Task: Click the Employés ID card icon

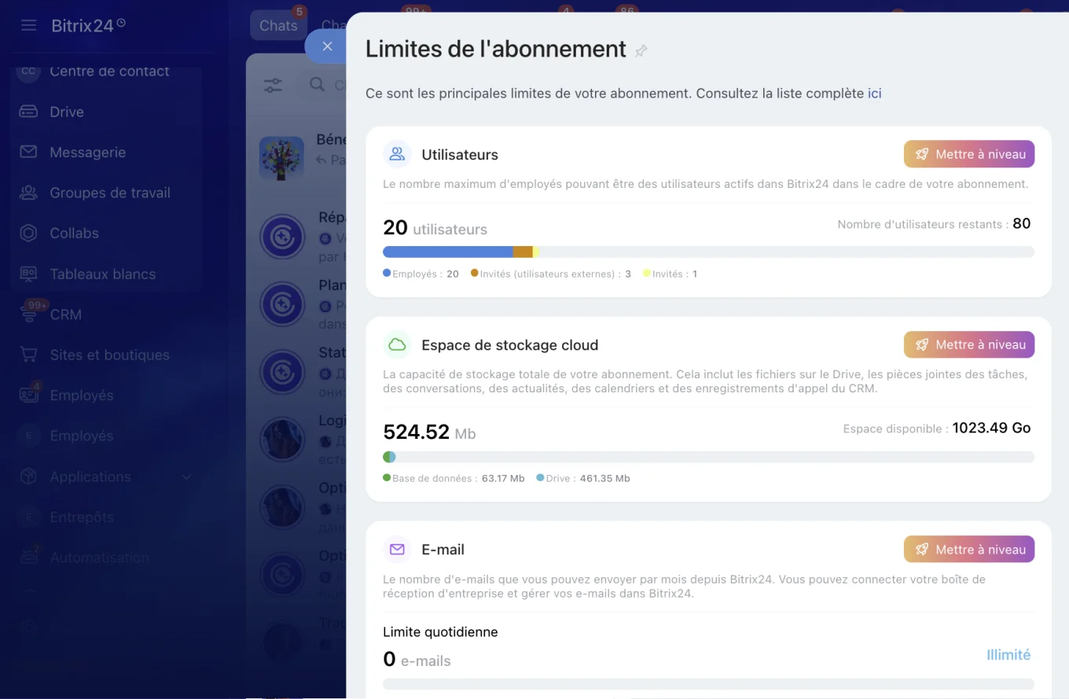Action: click(29, 395)
